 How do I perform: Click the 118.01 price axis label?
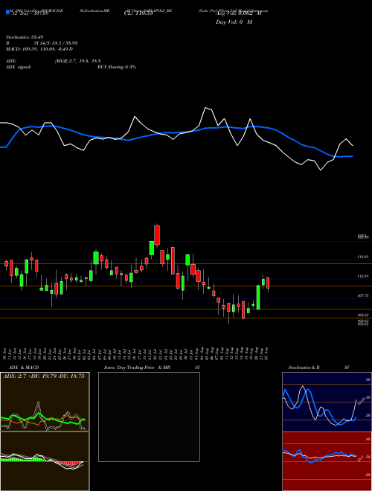tap(364, 257)
